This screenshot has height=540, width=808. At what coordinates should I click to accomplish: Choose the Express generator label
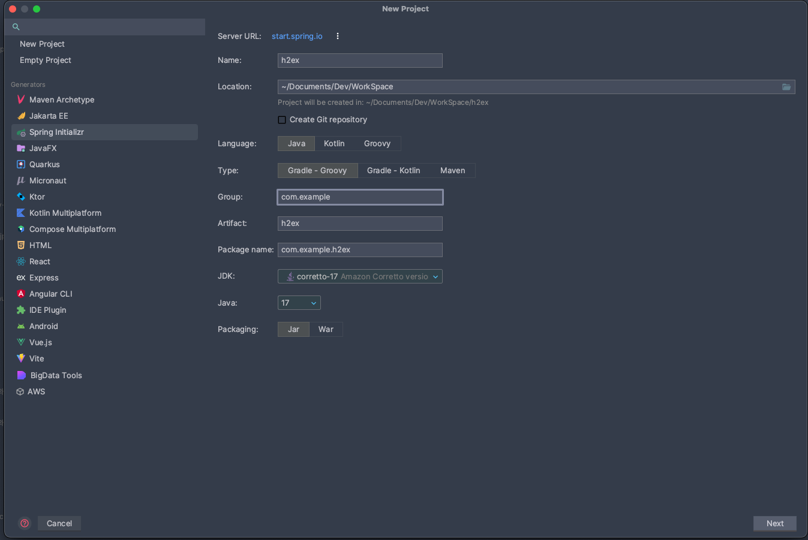click(44, 277)
